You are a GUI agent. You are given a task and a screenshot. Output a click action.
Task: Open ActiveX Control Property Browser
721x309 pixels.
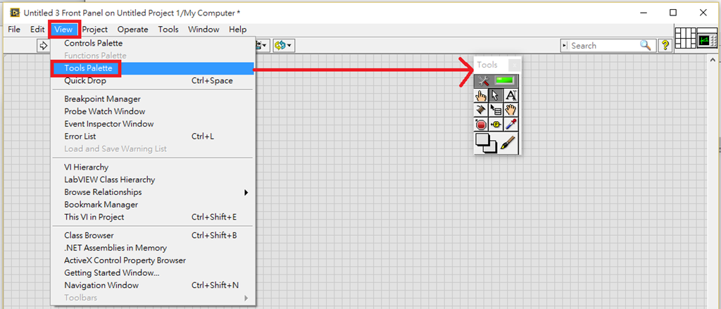[x=152, y=260]
